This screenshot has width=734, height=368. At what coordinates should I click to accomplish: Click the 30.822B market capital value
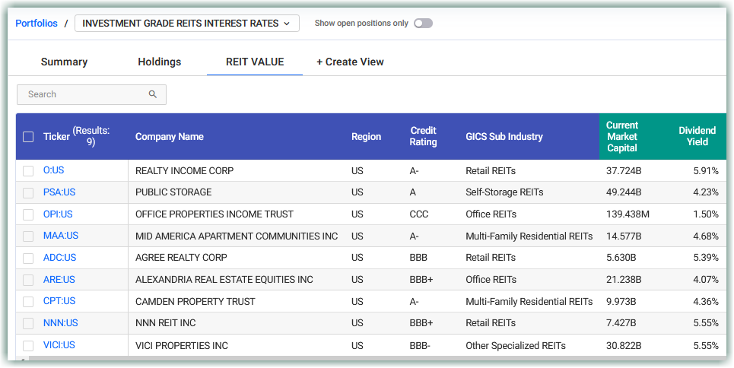624,345
